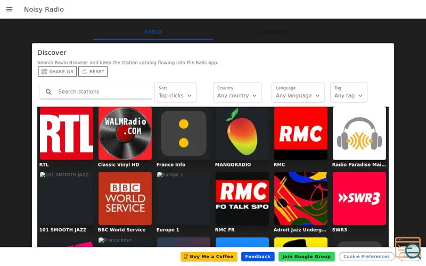Click the coffee cup icon

click(x=185, y=256)
